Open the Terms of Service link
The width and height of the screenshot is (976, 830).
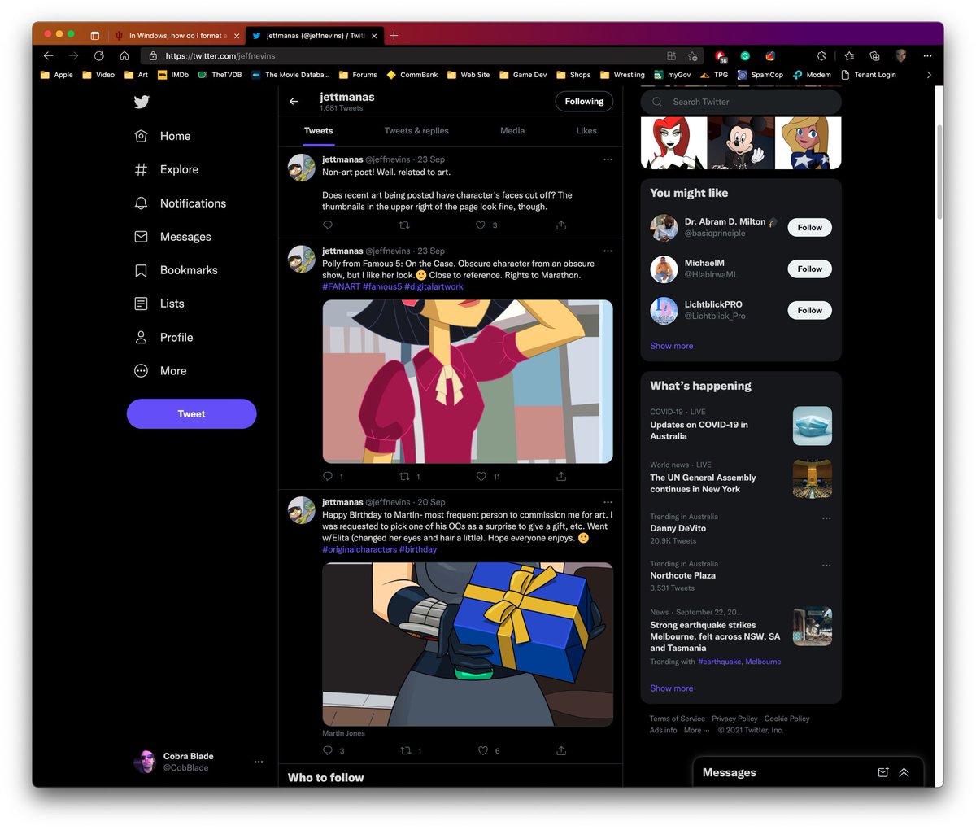click(x=678, y=719)
